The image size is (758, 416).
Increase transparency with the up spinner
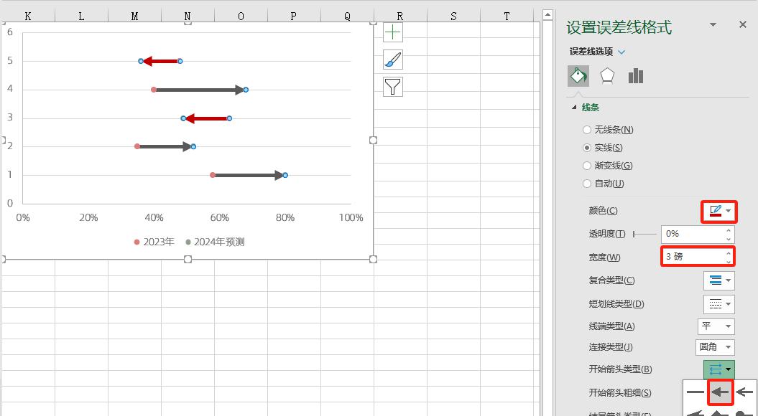[729, 230]
